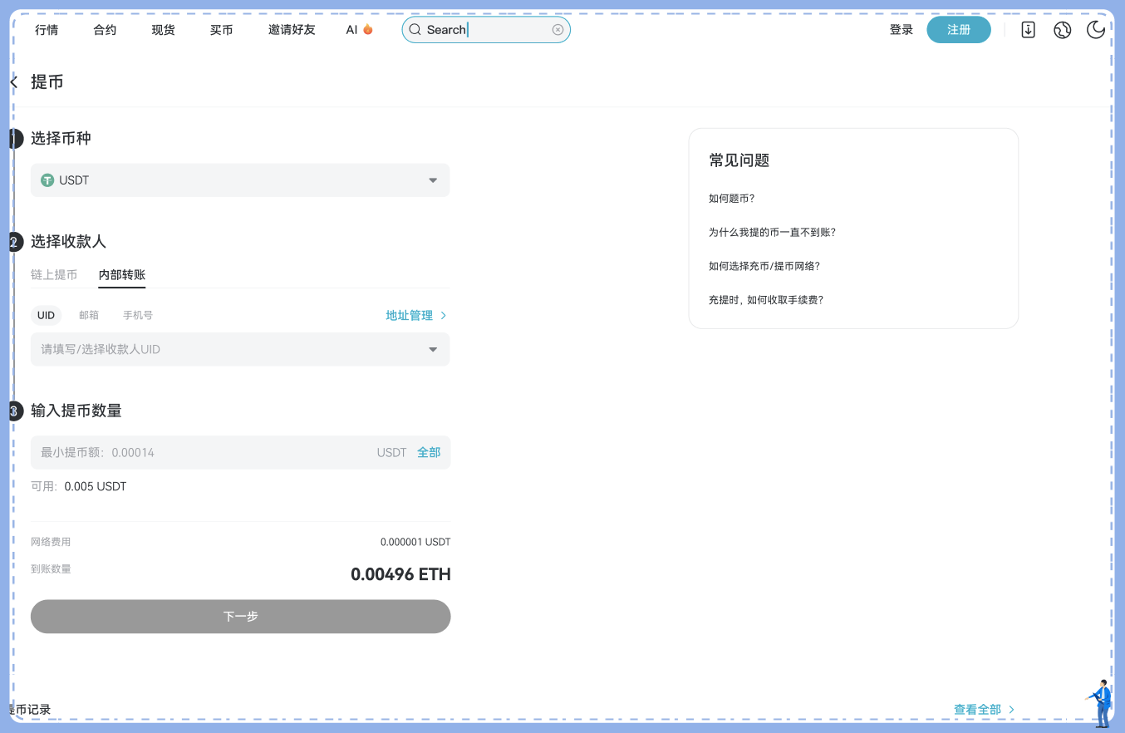Switch to the 链上提币 tab
The width and height of the screenshot is (1125, 733).
click(54, 275)
